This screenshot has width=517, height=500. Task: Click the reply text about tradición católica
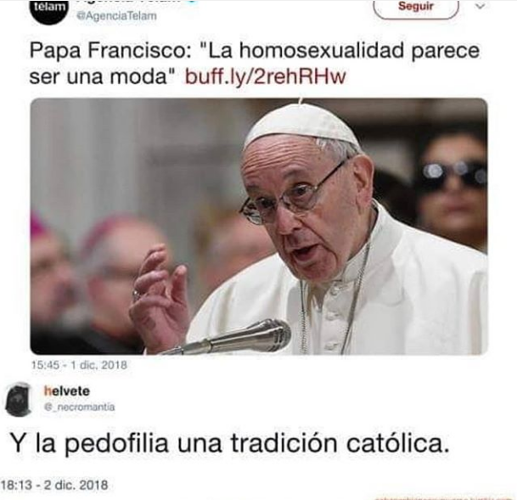coord(230,443)
